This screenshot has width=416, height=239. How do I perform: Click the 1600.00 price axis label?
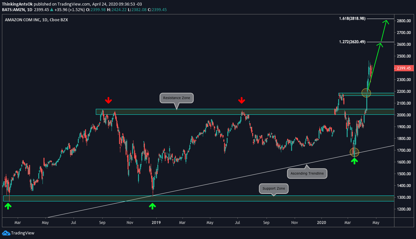coord(404,162)
